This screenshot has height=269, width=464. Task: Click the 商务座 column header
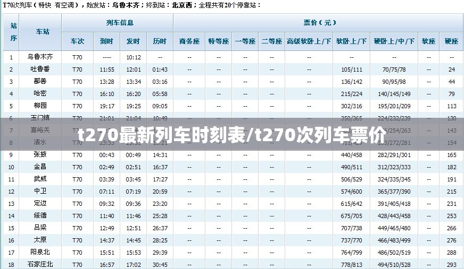pyautogui.click(x=189, y=41)
